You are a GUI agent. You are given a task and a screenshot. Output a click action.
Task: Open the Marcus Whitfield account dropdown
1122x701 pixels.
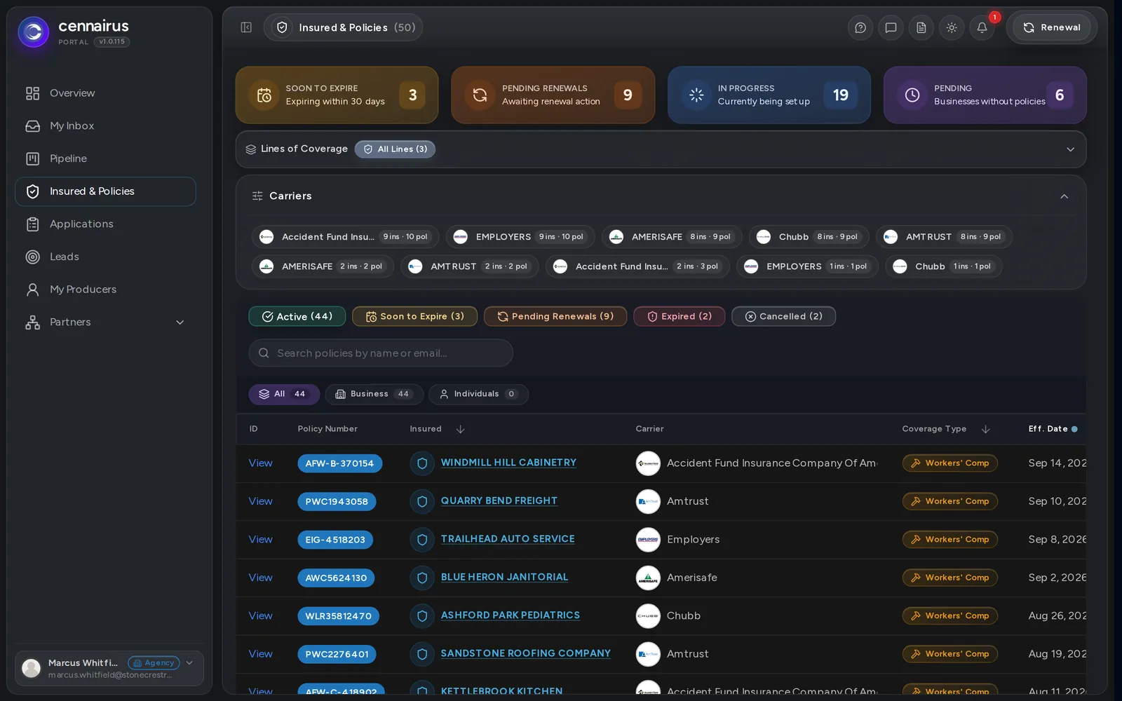(109, 668)
